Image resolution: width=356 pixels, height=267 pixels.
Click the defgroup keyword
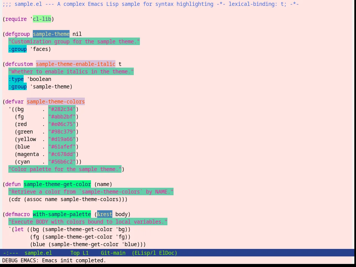(18, 34)
